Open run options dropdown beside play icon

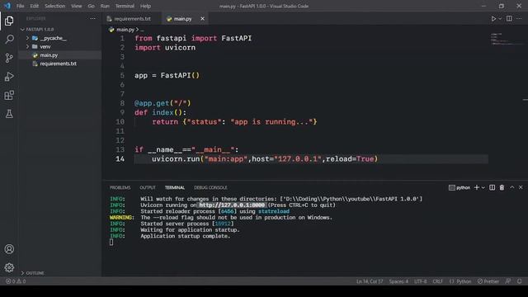pyautogui.click(x=500, y=19)
